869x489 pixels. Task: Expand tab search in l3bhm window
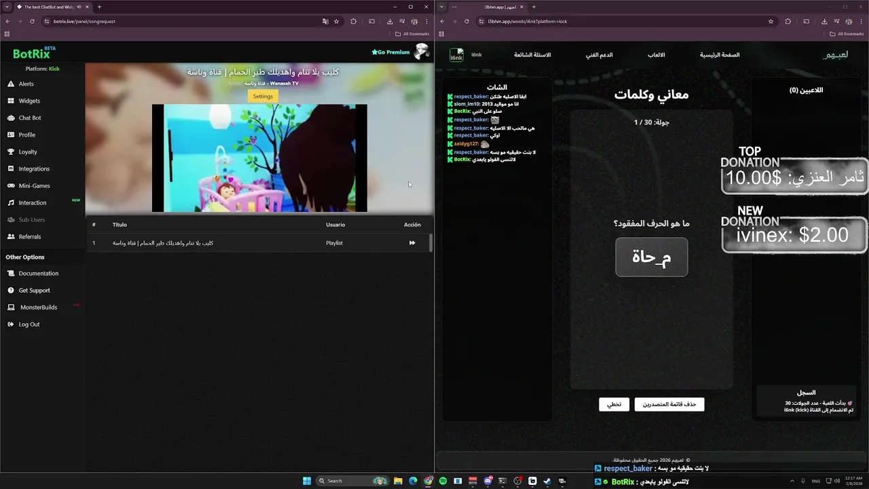tap(441, 7)
